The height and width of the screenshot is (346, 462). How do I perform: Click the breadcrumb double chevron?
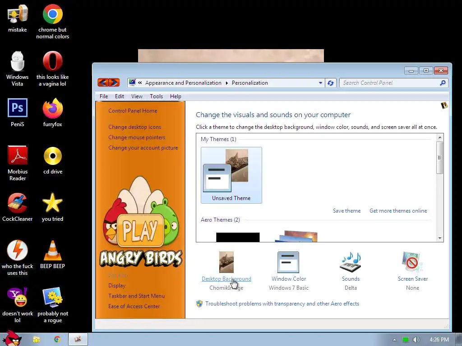click(x=140, y=83)
